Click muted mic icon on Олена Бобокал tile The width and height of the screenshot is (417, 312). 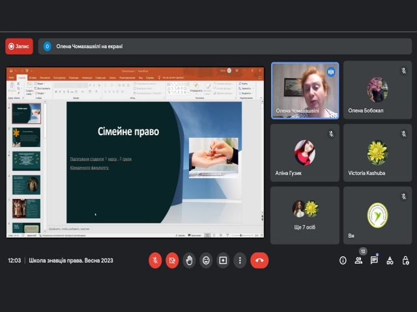click(404, 71)
